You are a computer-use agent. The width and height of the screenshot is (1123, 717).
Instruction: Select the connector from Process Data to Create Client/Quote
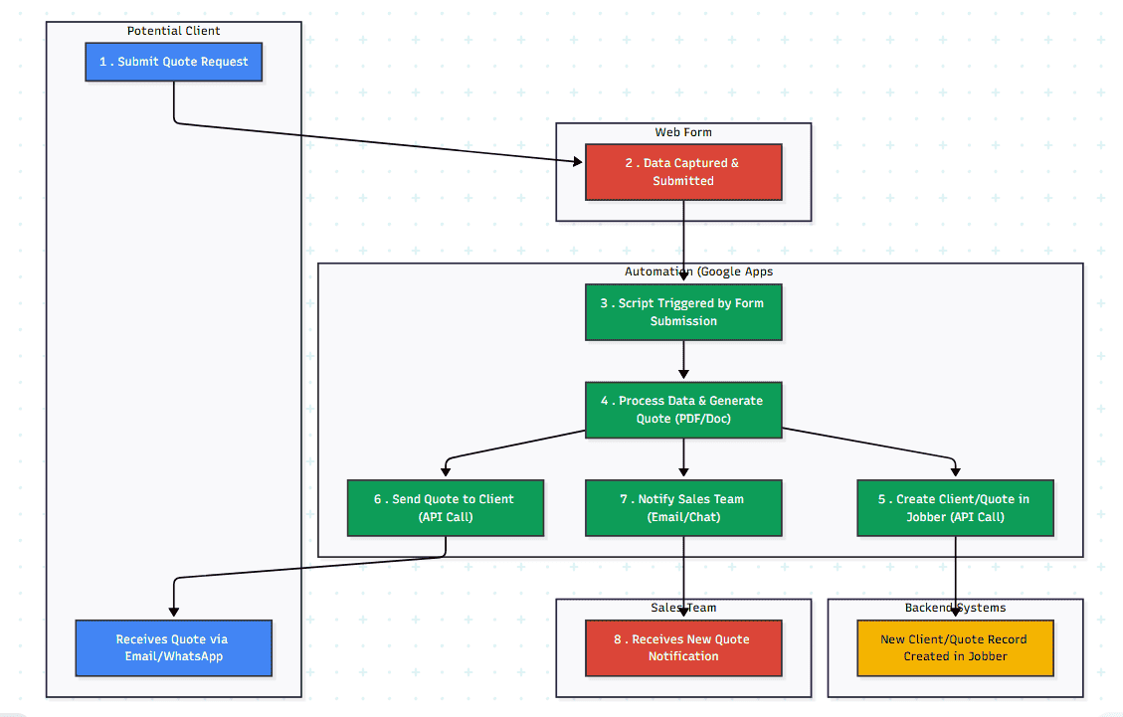(x=865, y=445)
